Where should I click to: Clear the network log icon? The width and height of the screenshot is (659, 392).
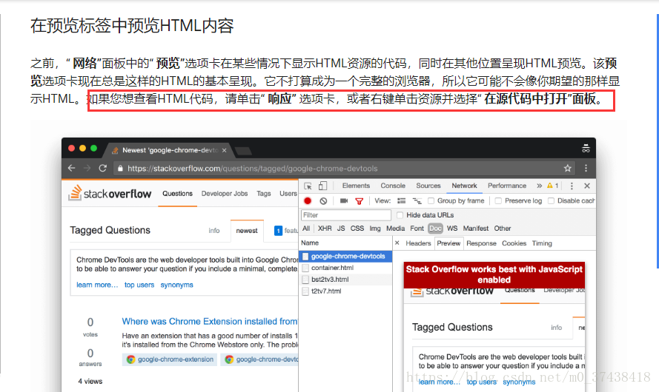click(x=323, y=201)
